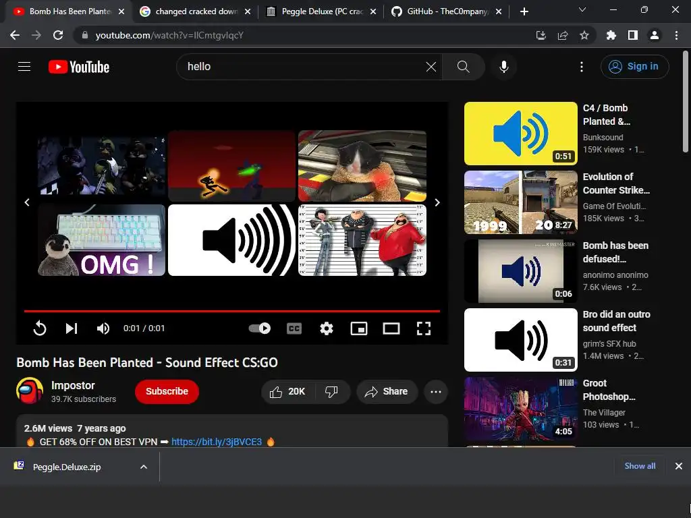Open Bro did an outro sound effect
This screenshot has width=691, height=518.
[521, 340]
